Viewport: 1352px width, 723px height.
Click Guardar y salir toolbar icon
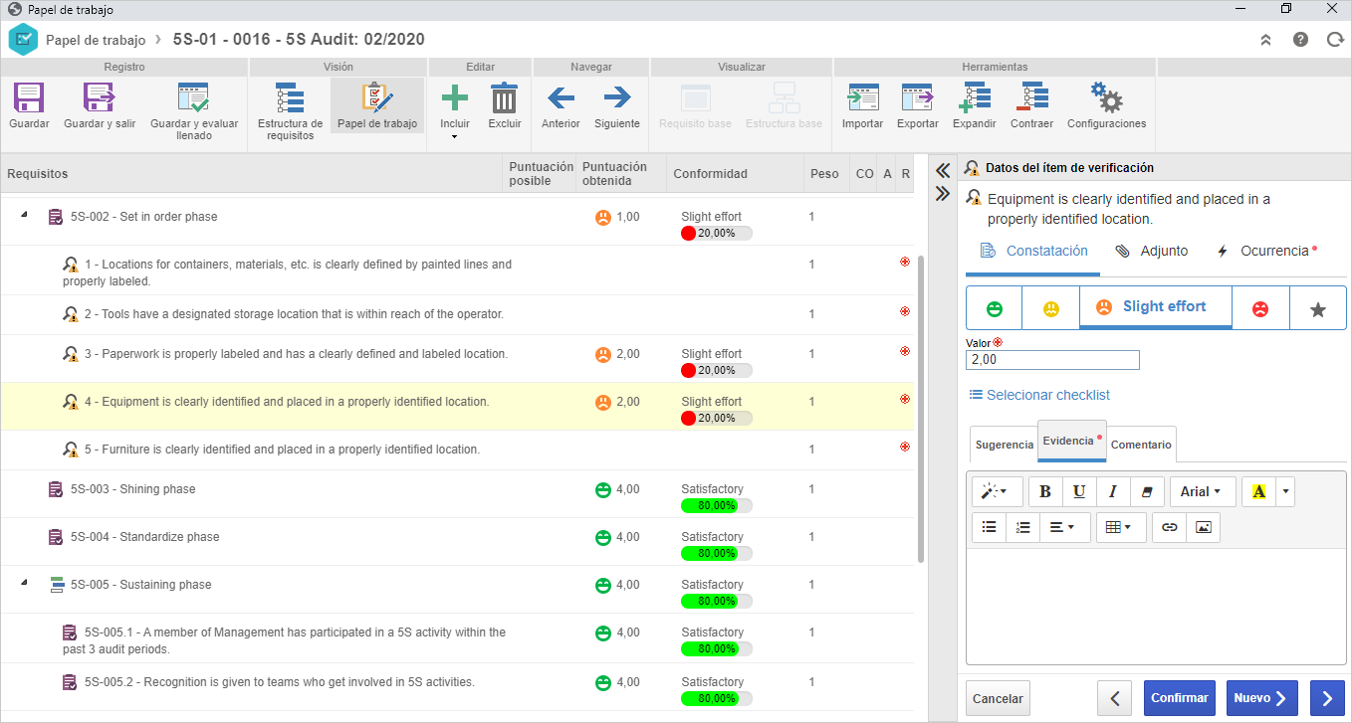pyautogui.click(x=100, y=98)
